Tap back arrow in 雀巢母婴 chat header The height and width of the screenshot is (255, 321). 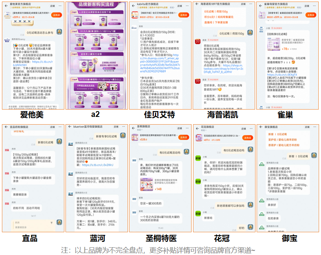click(259, 5)
